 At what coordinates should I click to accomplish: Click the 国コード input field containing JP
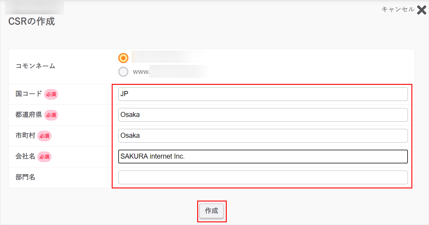click(263, 94)
